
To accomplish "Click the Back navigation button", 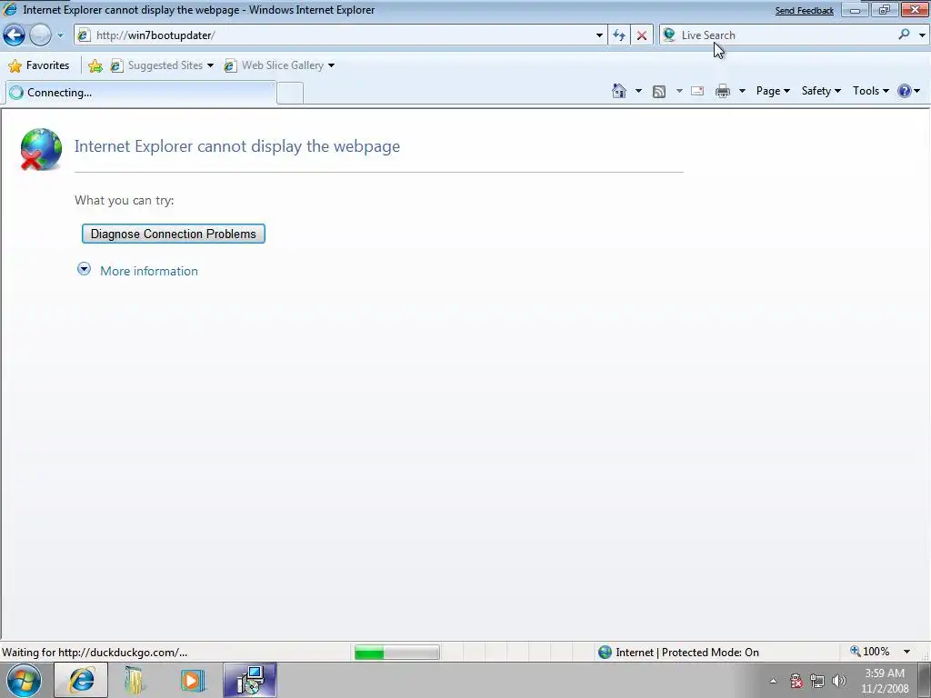I will tap(15, 35).
